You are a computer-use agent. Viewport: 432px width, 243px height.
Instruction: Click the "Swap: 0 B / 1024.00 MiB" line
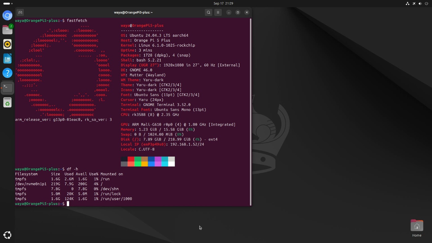[152, 134]
